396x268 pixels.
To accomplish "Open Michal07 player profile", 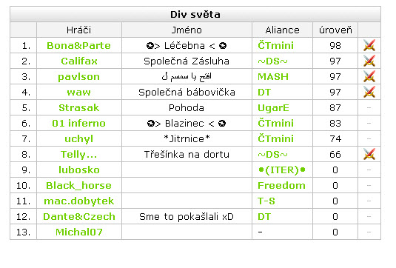I will tap(79, 232).
